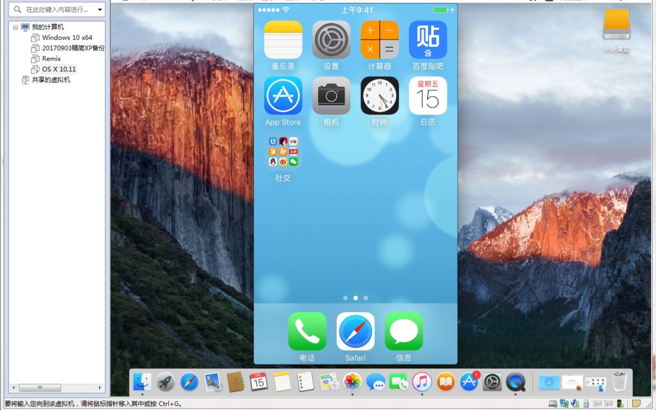Image resolution: width=656 pixels, height=410 pixels.
Task: Open the Mac App Store with notification badge
Action: [469, 382]
